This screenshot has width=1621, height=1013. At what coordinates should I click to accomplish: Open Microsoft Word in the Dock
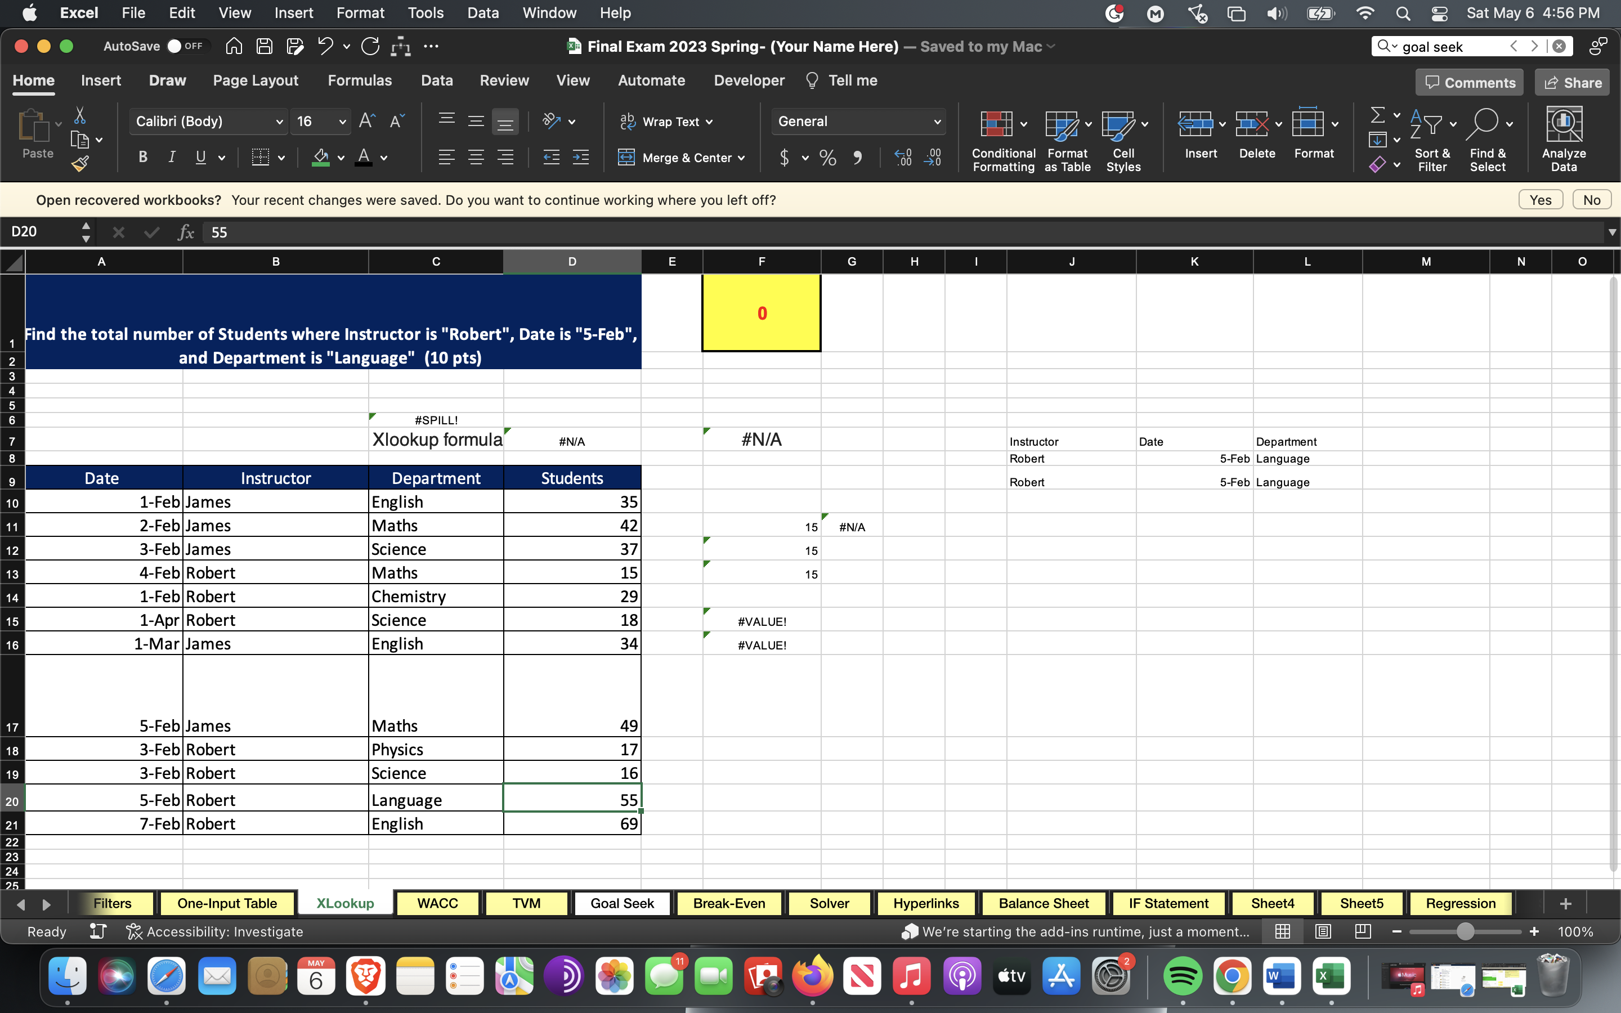(1282, 976)
